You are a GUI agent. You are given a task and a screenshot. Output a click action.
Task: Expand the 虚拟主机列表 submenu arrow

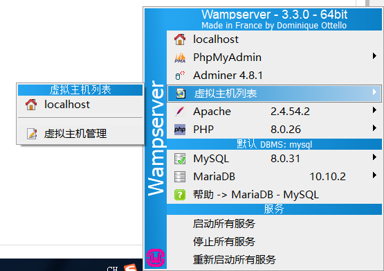click(374, 92)
